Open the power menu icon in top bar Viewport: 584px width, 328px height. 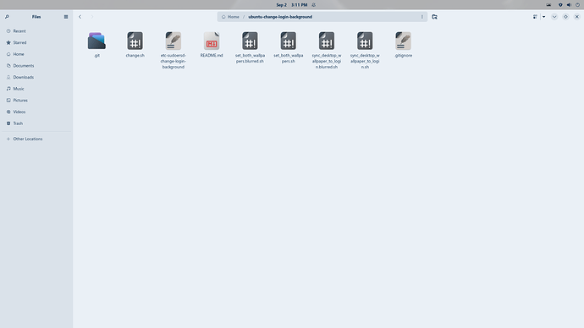[x=577, y=5]
